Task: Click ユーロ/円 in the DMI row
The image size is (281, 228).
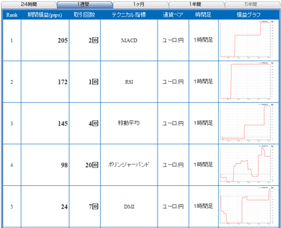Action: (x=173, y=207)
